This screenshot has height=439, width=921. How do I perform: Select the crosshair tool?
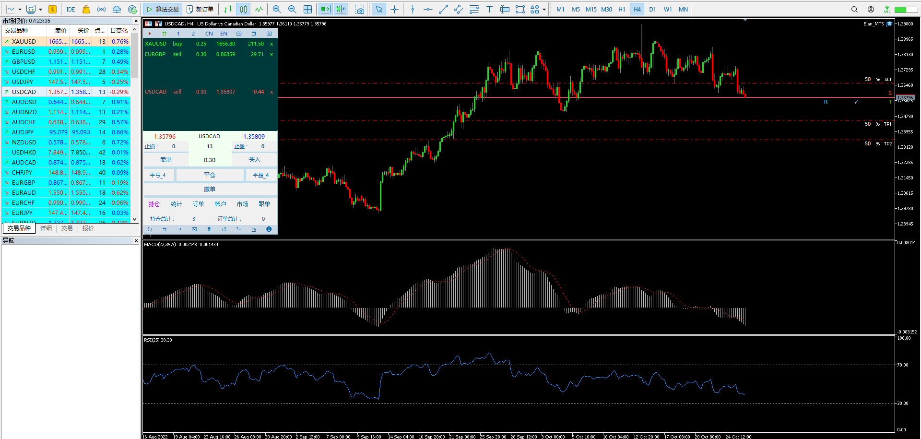tap(394, 9)
